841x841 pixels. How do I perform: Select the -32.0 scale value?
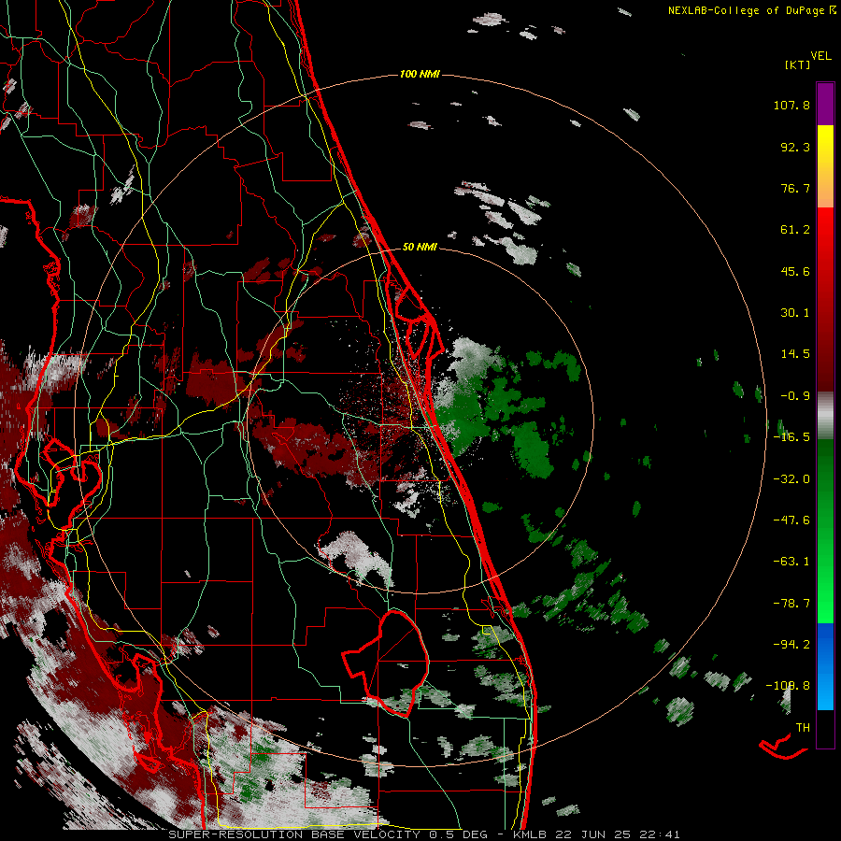point(791,479)
